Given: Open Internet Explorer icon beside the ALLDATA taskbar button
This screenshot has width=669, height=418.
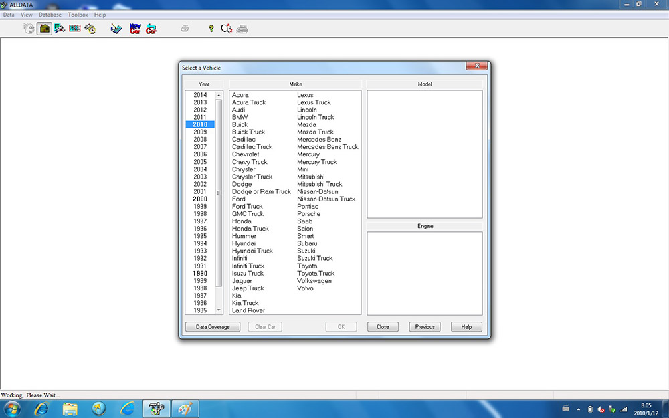Looking at the screenshot, I should click(x=128, y=409).
